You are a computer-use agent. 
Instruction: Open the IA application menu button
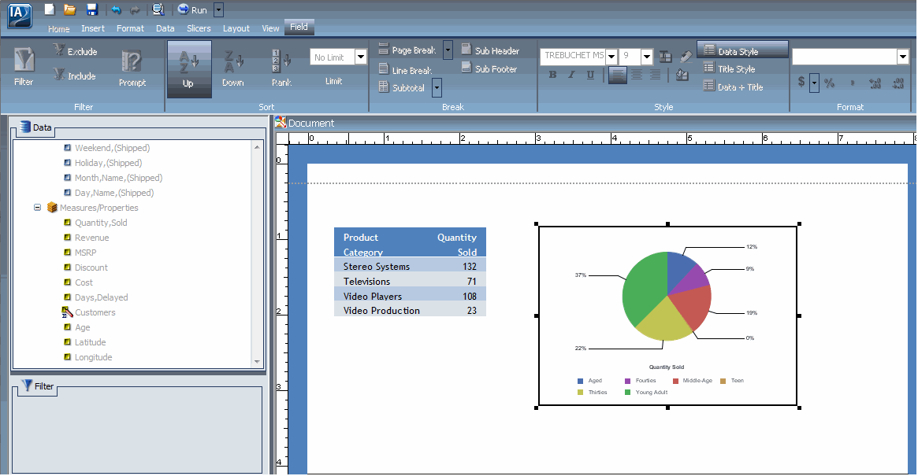pos(20,15)
